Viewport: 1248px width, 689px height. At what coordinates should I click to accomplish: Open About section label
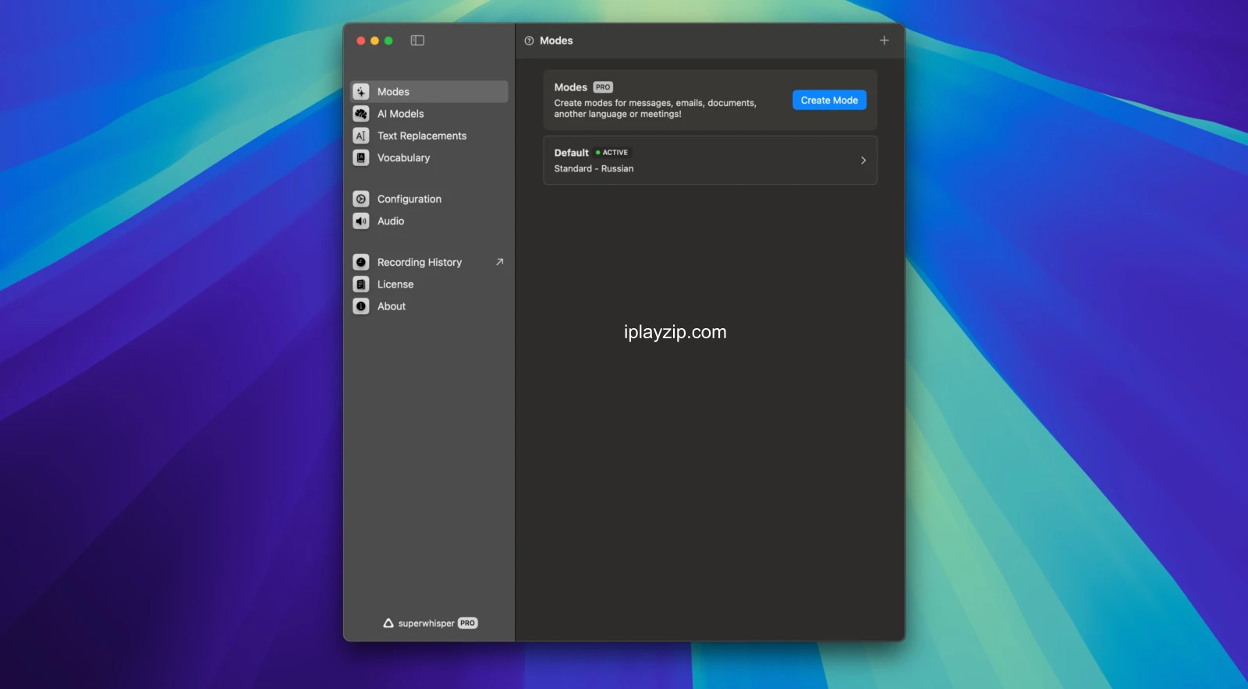392,306
